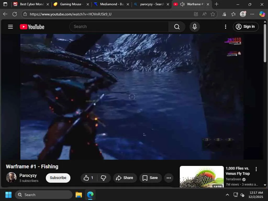View site information lock icon
This screenshot has height=201, width=268.
pos(25,14)
